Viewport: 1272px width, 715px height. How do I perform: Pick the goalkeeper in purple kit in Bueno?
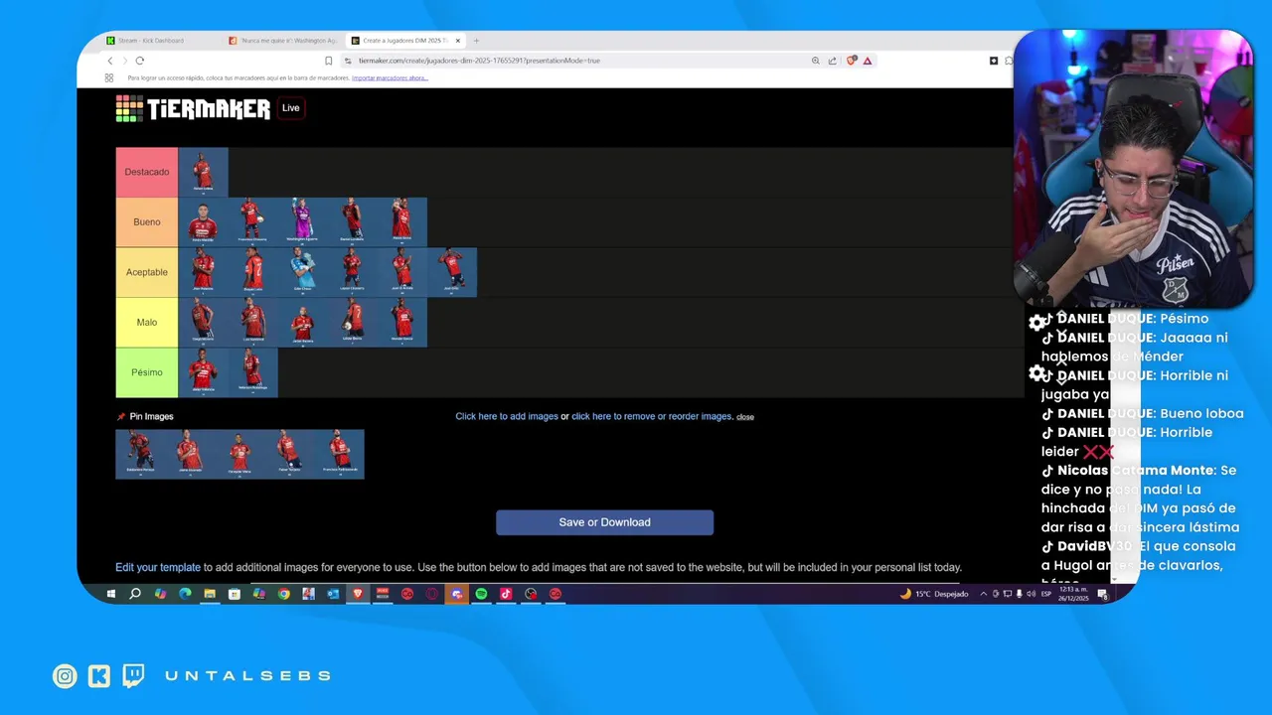point(302,222)
